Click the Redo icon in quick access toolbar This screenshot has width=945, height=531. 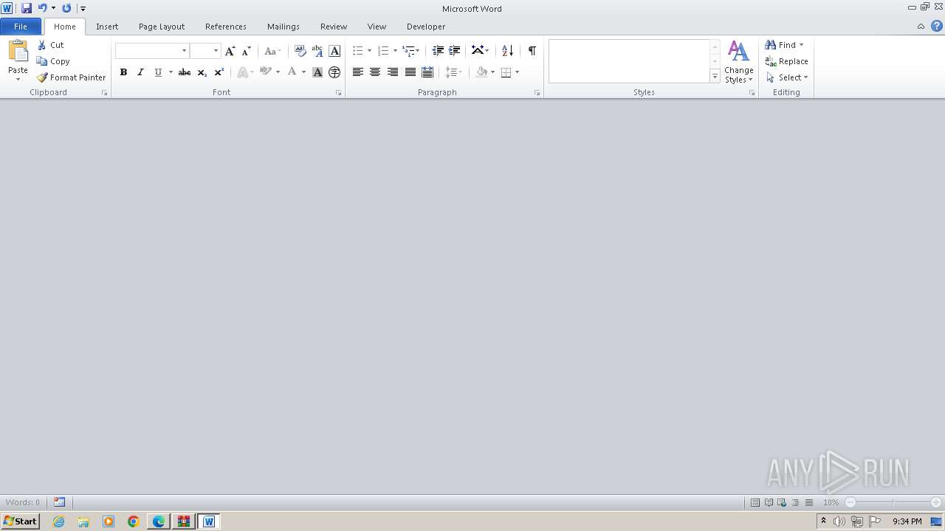(66, 8)
